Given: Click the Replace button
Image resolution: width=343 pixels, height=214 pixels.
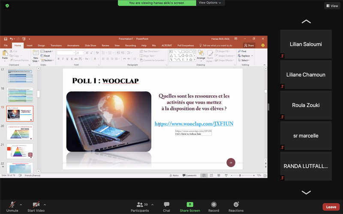Looking at the screenshot, I should [x=244, y=56].
